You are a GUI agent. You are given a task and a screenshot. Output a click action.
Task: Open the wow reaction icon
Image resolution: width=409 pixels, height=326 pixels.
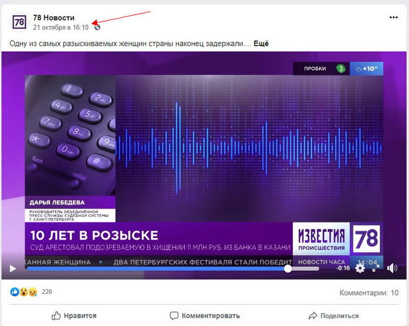(24, 292)
